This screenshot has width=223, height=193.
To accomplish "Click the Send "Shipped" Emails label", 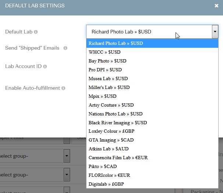I will click(x=32, y=48).
